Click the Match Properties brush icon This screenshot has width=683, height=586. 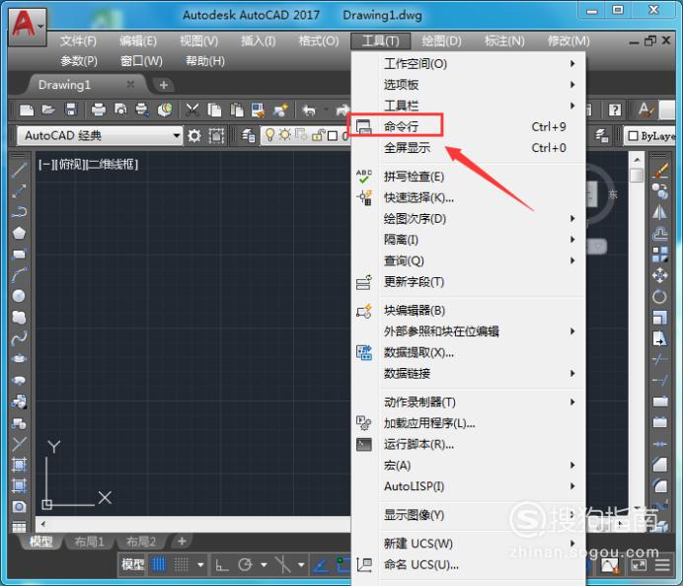click(x=259, y=110)
